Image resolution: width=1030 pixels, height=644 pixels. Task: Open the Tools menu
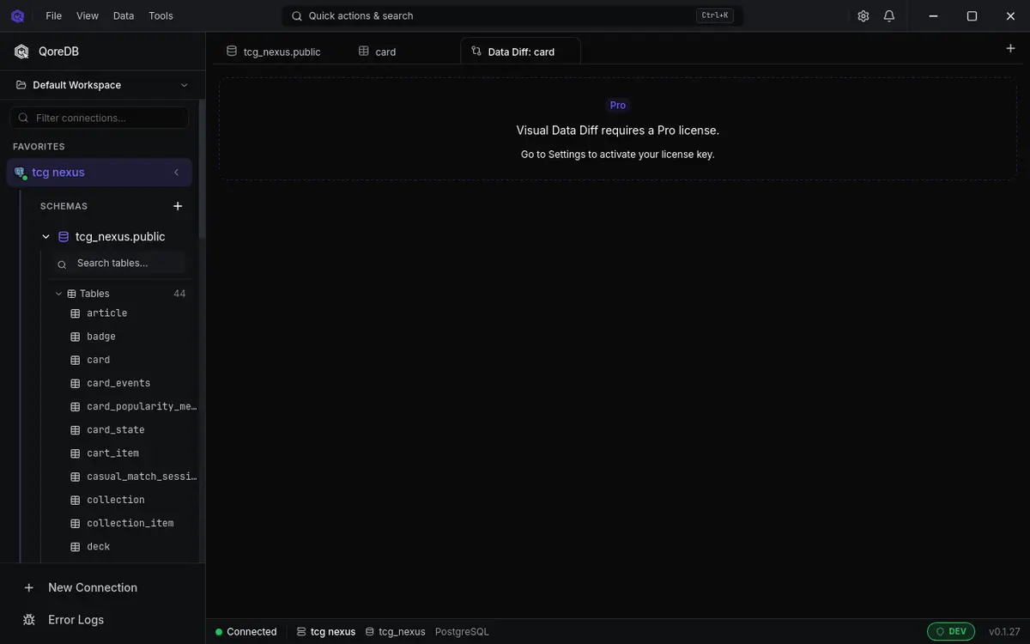click(x=161, y=15)
